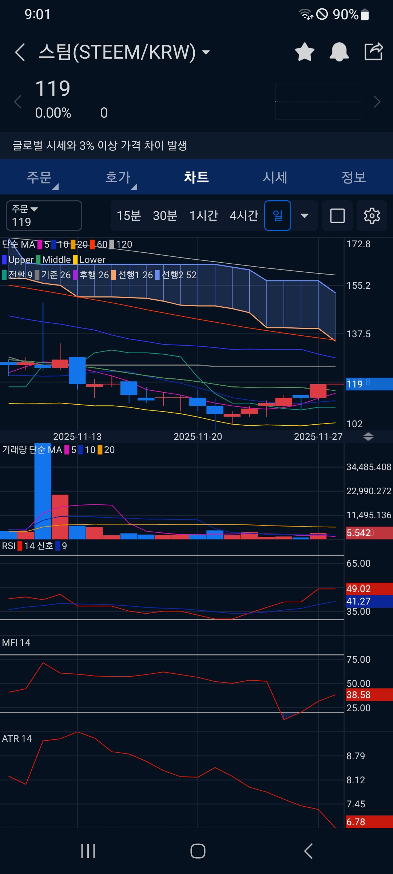Toggle fullscreen chart square icon
The width and height of the screenshot is (393, 874).
[x=337, y=216]
